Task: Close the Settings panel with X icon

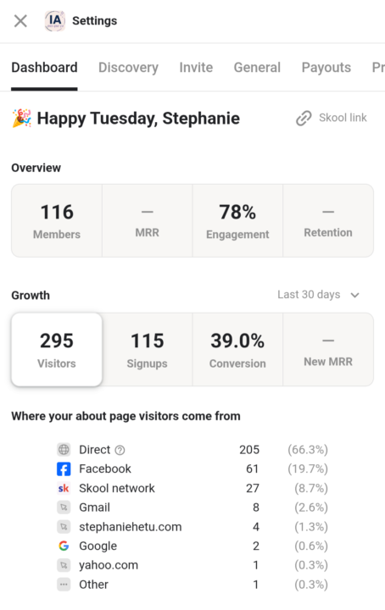Action: point(20,21)
